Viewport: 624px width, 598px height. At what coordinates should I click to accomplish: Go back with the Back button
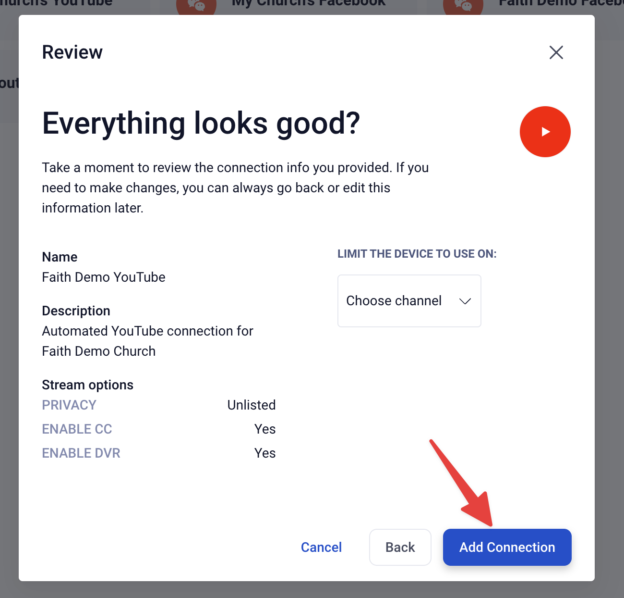tap(400, 547)
